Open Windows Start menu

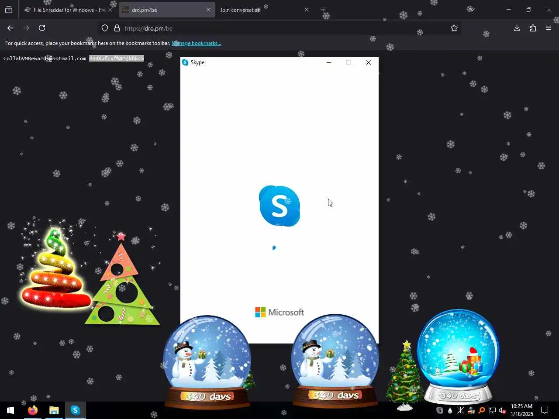10,410
